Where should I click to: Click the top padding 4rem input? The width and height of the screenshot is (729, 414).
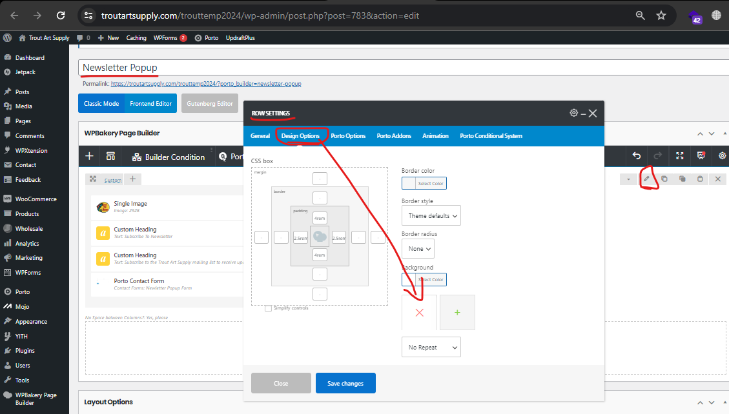click(x=320, y=218)
